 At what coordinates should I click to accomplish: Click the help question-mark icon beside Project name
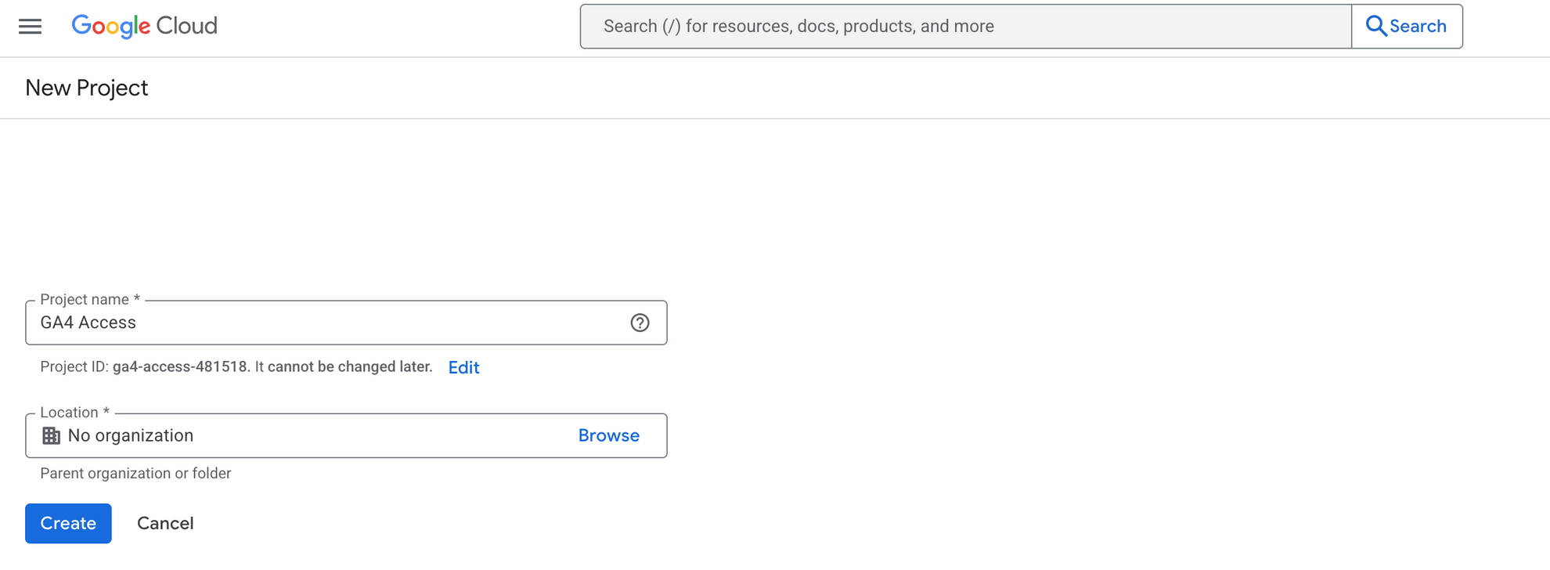[x=640, y=322]
